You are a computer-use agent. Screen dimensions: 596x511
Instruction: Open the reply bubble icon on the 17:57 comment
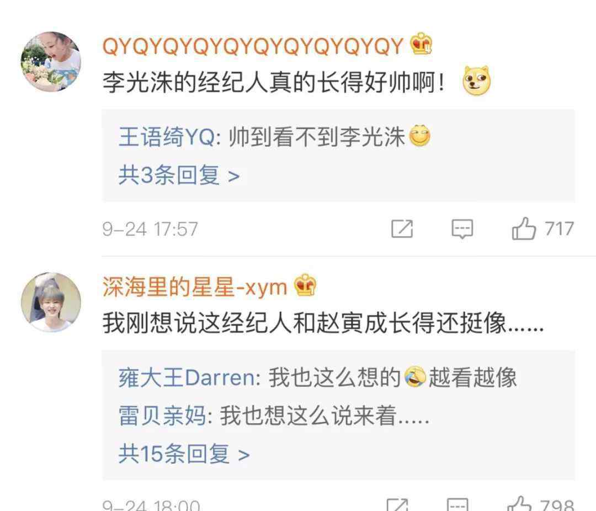(462, 229)
